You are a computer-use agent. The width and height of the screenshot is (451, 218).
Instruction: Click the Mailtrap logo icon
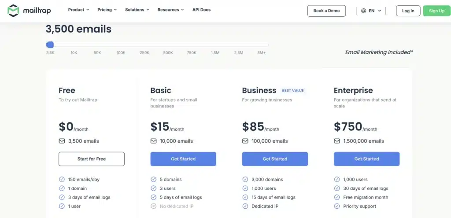coord(13,11)
